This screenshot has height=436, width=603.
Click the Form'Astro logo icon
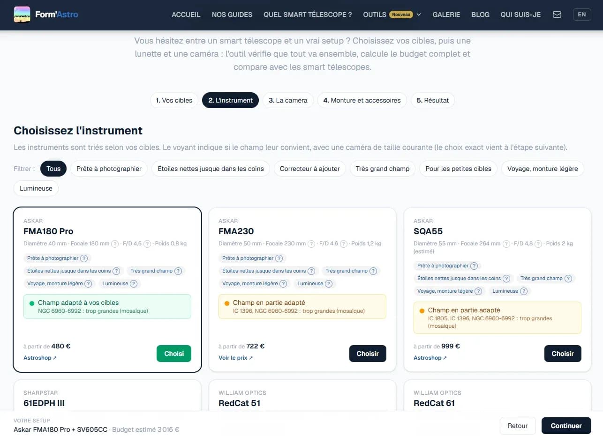(x=22, y=15)
